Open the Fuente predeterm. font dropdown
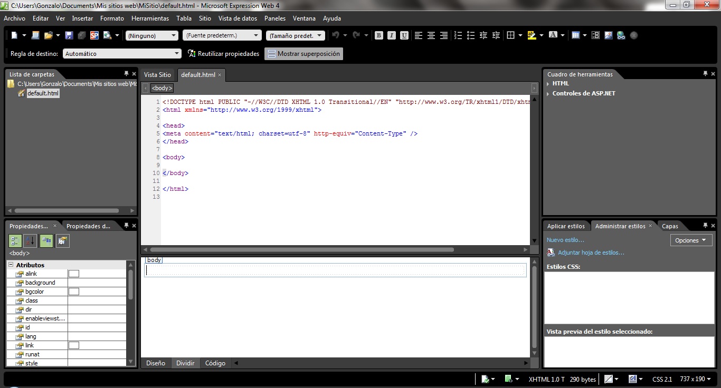 [222, 35]
